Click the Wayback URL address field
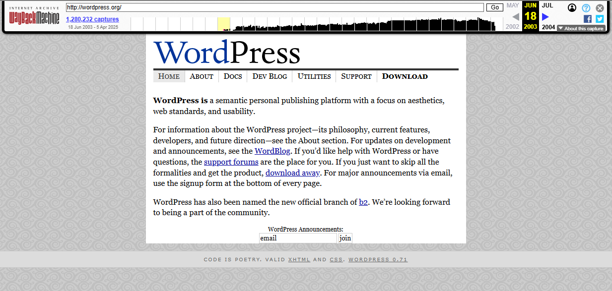The width and height of the screenshot is (612, 291). [x=274, y=7]
